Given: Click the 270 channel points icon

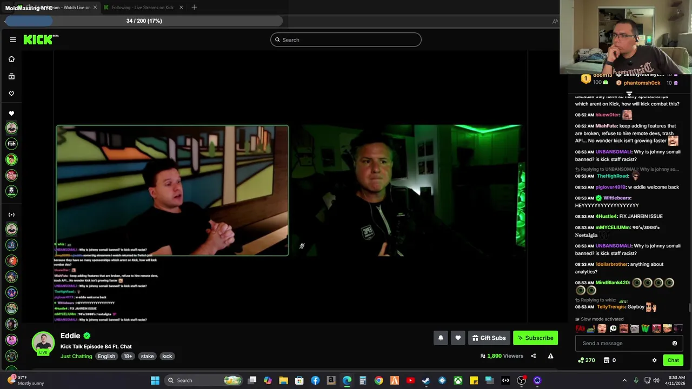Looking at the screenshot, I should pos(581,360).
